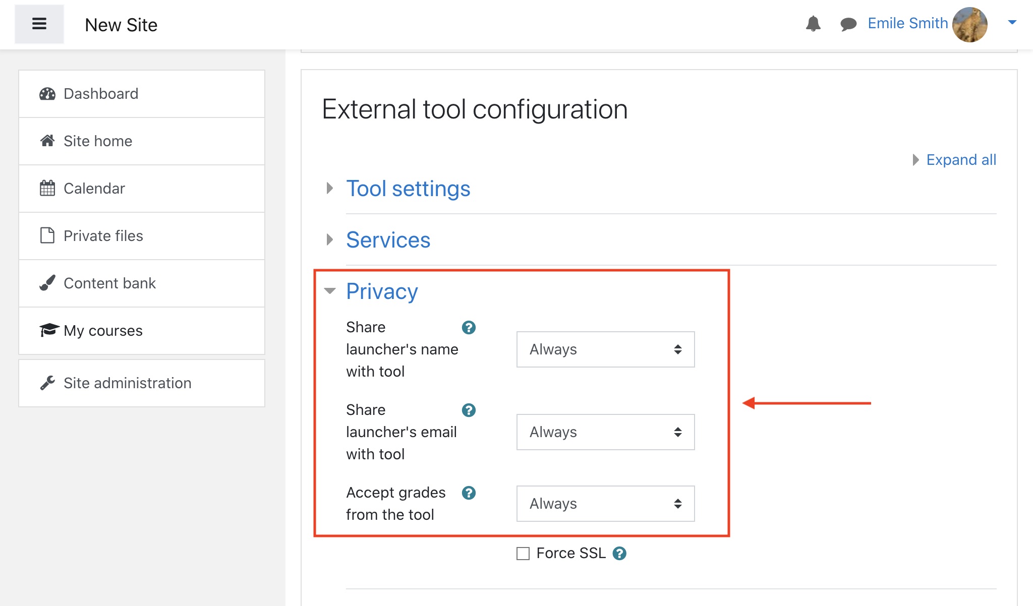
Task: Click the Force SSL help icon
Action: tap(619, 554)
